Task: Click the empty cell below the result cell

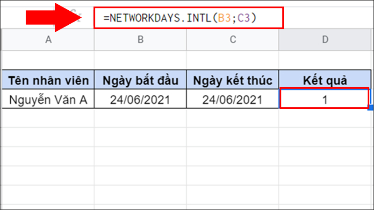Action: (325, 119)
